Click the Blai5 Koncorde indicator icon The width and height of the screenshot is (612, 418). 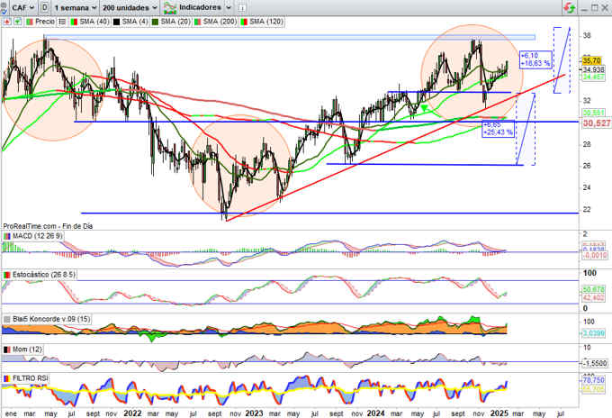pos(5,319)
